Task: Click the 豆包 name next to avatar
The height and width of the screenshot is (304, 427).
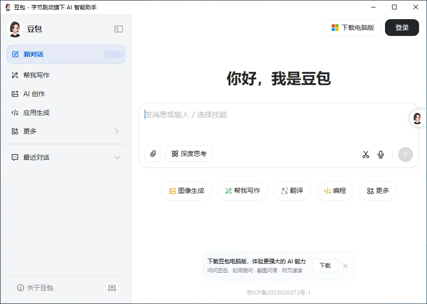Action: 35,29
